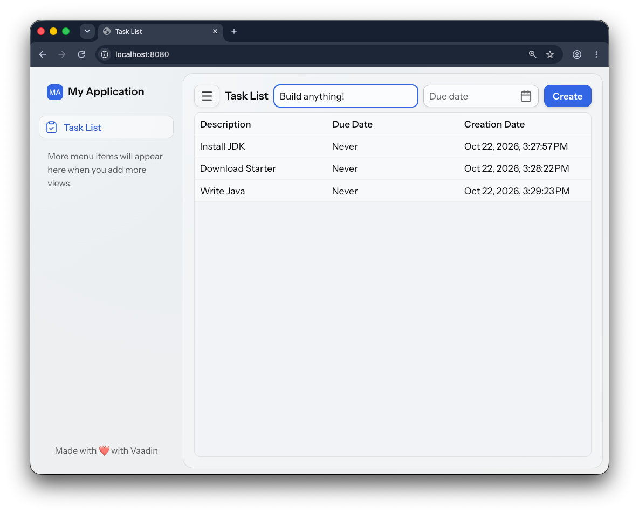Click the 3:29:23 PM creation date
This screenshot has width=639, height=514.
click(x=517, y=191)
